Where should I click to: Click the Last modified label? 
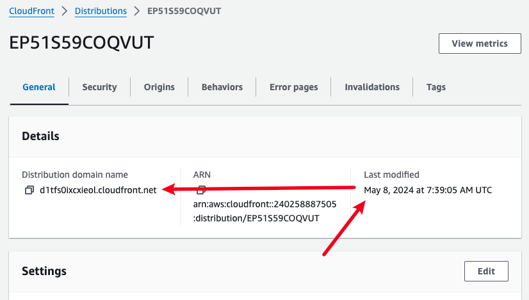click(x=391, y=175)
